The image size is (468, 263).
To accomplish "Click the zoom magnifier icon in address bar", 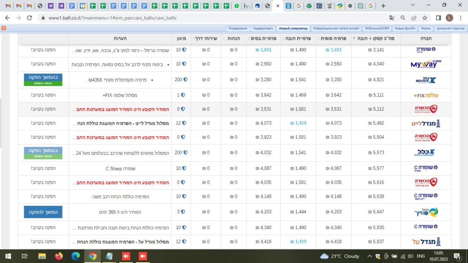I will click(x=403, y=18).
